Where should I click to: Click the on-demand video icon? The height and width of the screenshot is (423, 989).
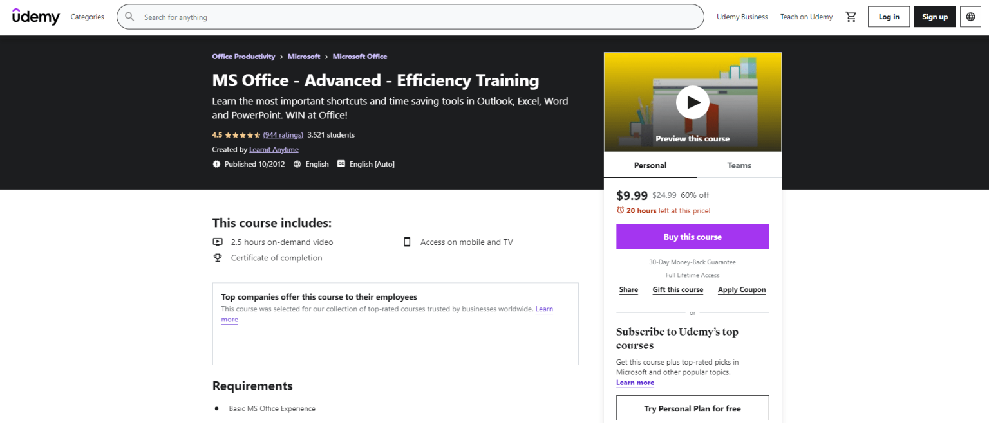coord(218,241)
